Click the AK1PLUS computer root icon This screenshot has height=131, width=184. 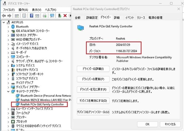point(8,22)
